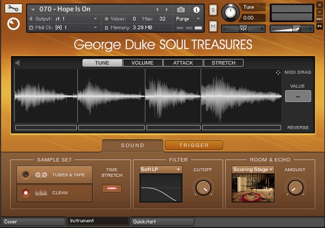Image resolution: width=325 pixels, height=228 pixels.
Task: Click the filter Cutoff knob
Action: click(203, 188)
